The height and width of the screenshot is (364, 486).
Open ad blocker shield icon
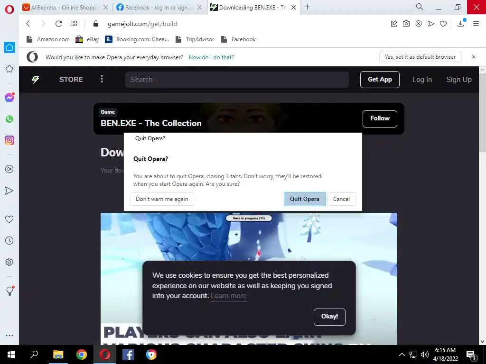point(419,24)
